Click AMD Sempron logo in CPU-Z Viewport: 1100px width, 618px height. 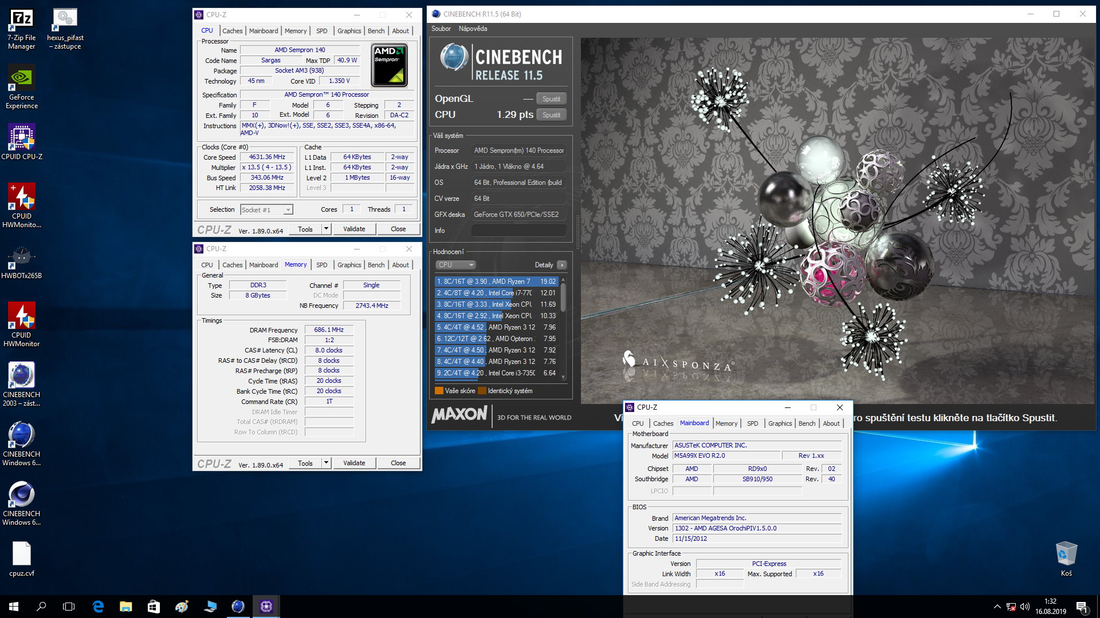(389, 65)
